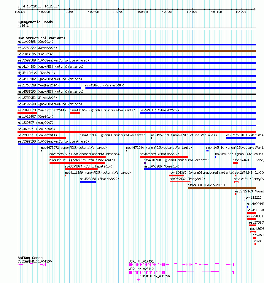Select the nsv10451 thin red span
264x283 pixels.
tap(236, 182)
